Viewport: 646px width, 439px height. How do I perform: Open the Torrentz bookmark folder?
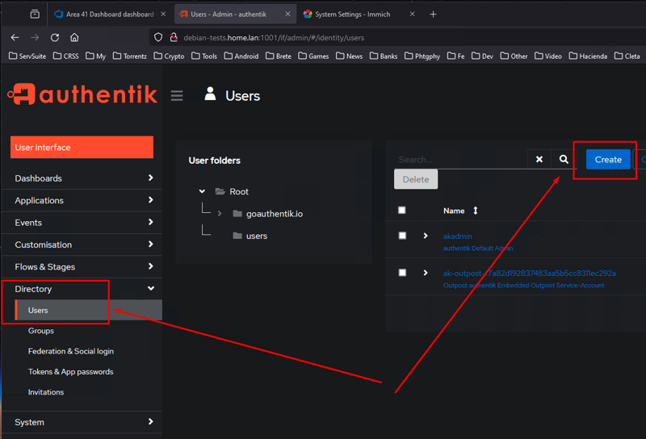(x=130, y=56)
